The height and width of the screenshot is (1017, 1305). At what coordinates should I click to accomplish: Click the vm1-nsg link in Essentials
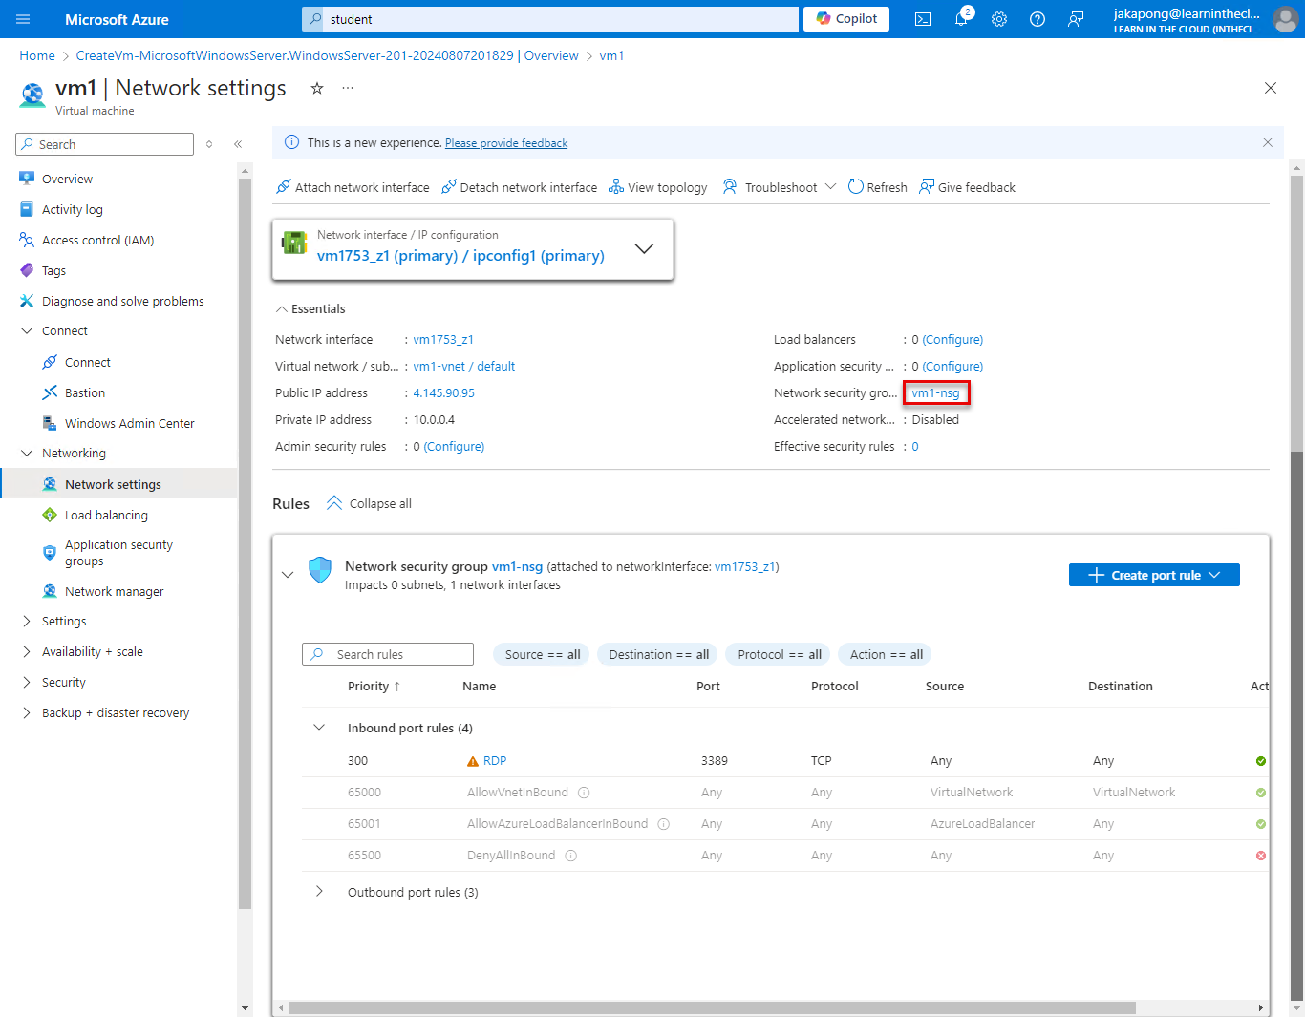(x=935, y=393)
